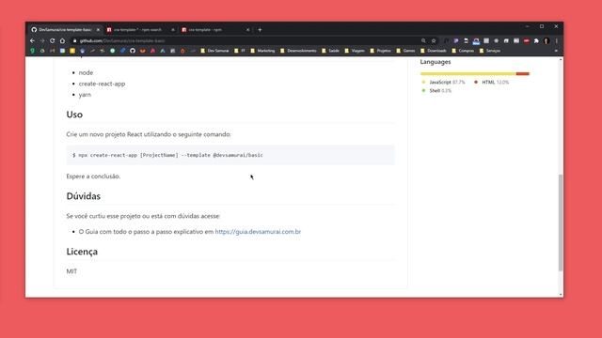Viewport: 602px width, 338px height.
Task: Click the 'Uso' heading
Action: (x=74, y=115)
